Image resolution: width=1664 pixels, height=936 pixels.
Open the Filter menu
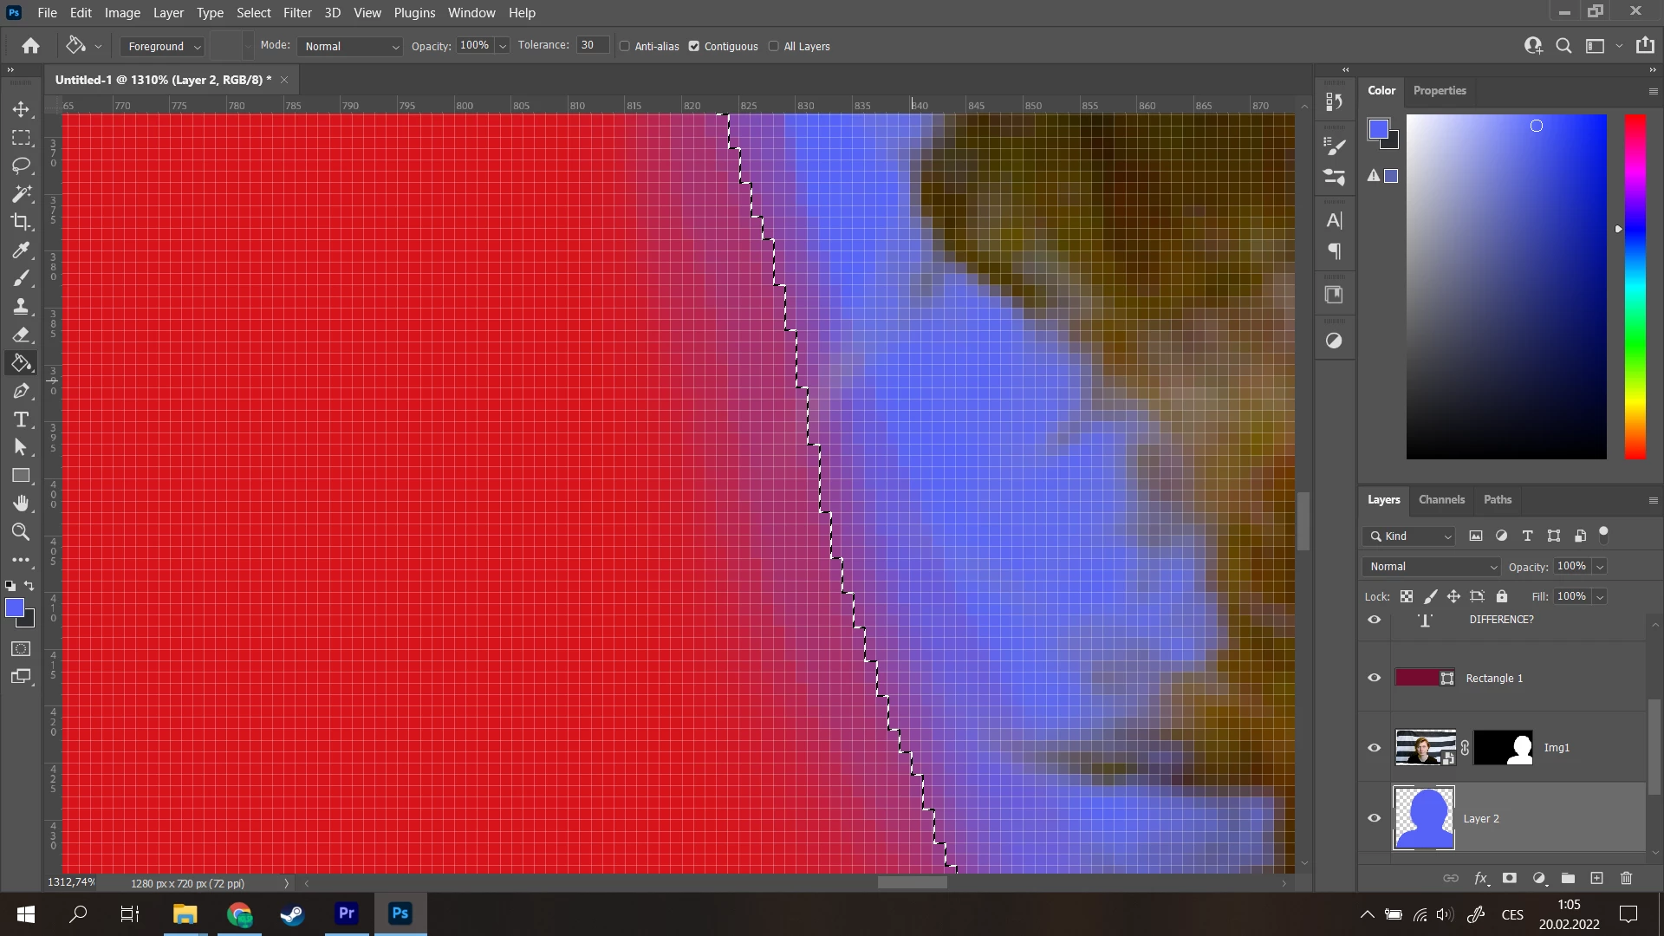296,13
